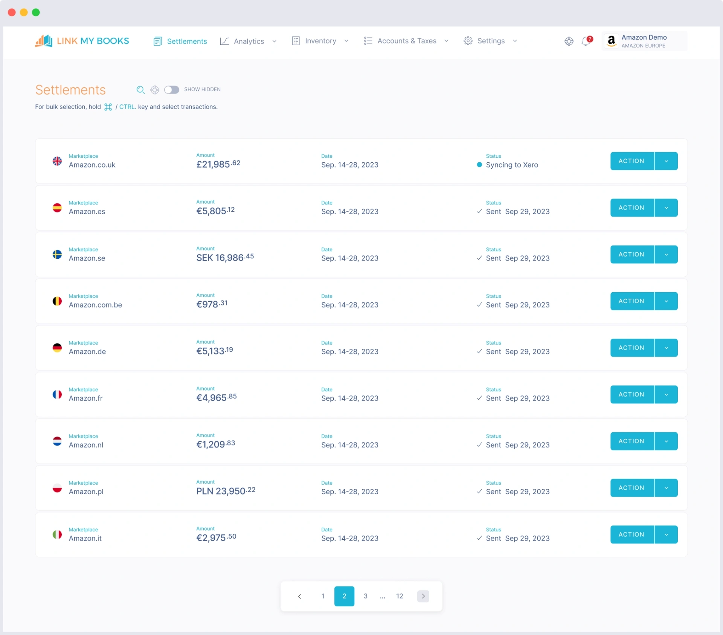Image resolution: width=723 pixels, height=635 pixels.
Task: Open the Accounts & Taxes menu
Action: [406, 41]
